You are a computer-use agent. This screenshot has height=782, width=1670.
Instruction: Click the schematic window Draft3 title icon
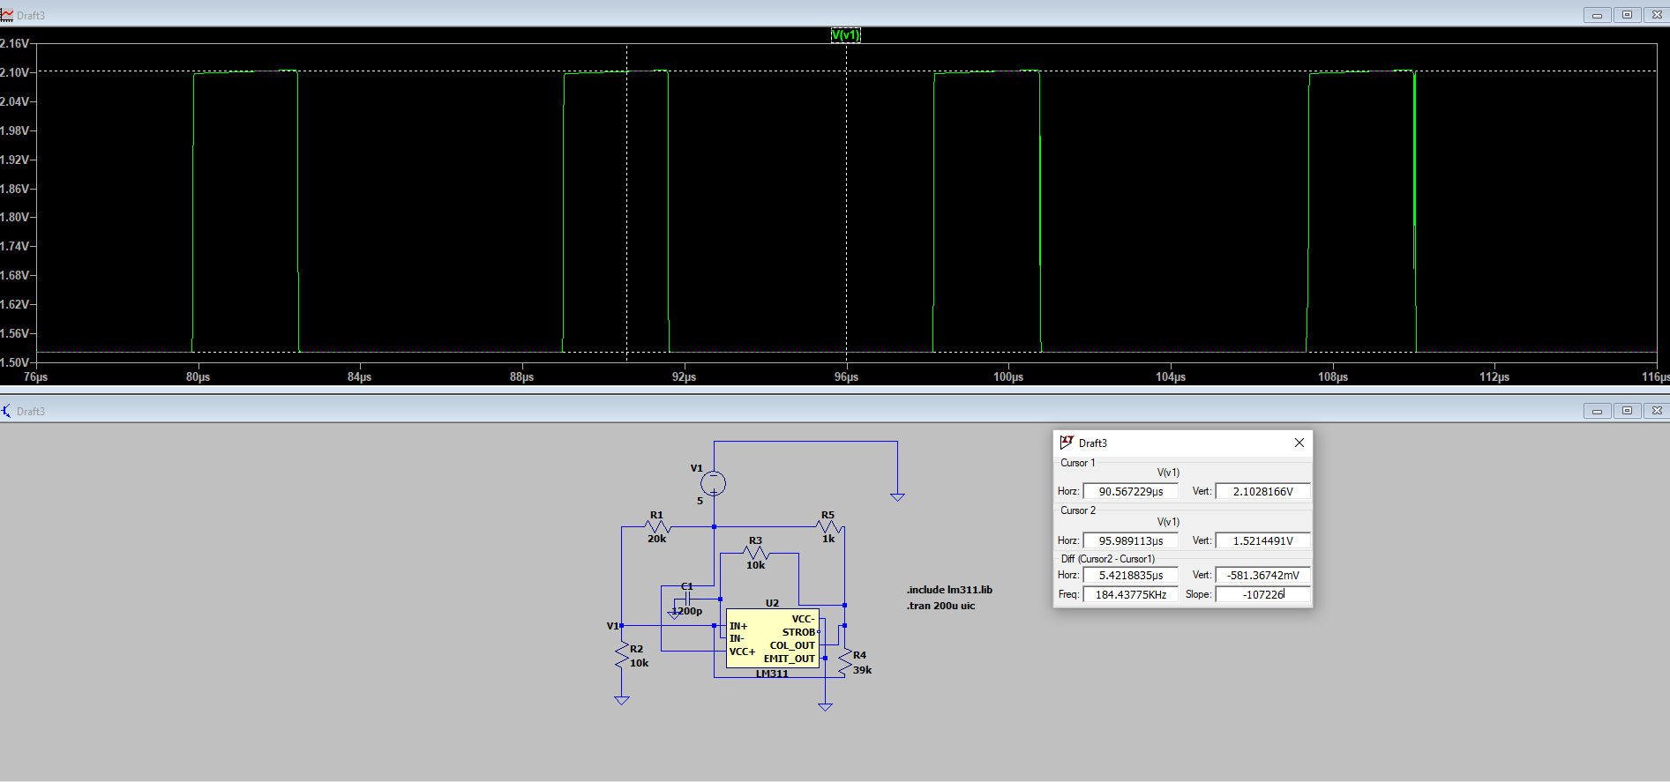(7, 411)
